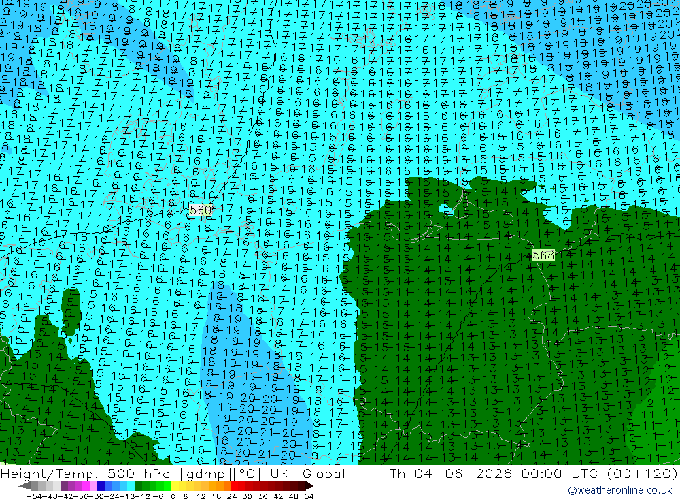Open the weatheronline.co.uk copyright link

tap(620, 490)
